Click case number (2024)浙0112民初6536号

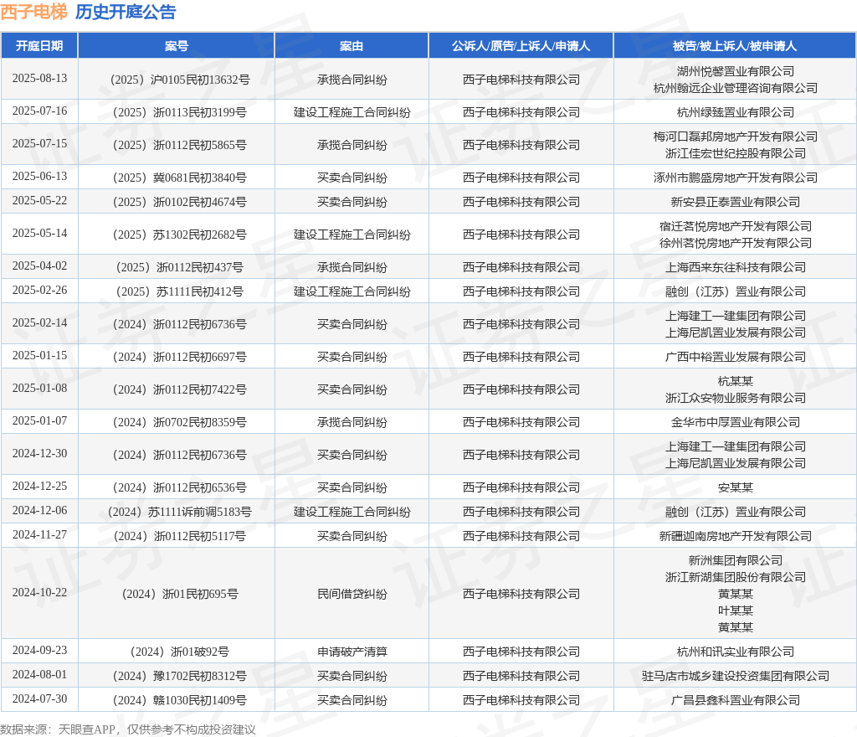tap(180, 487)
